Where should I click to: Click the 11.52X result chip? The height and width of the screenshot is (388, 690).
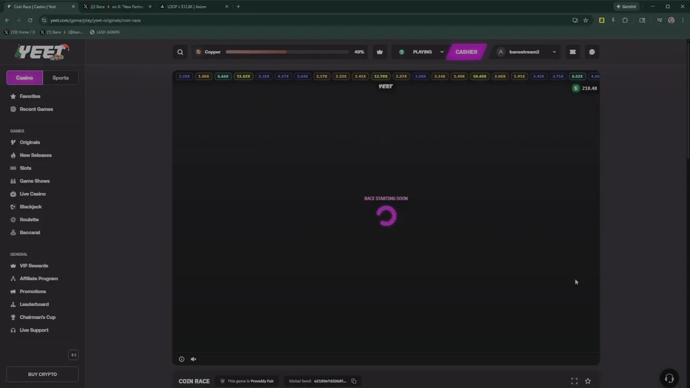click(243, 77)
